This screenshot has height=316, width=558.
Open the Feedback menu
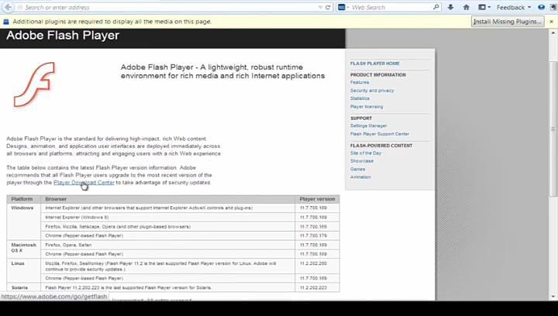click(514, 7)
